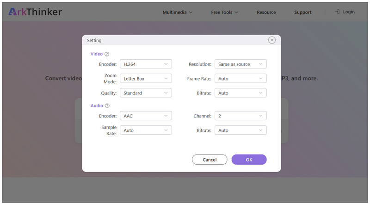
Task: Click the Video section heading
Action: [x=97, y=54]
